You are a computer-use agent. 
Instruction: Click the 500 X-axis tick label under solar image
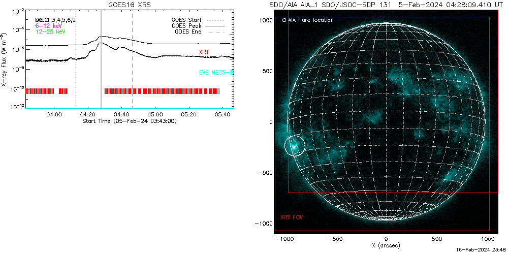click(437, 239)
